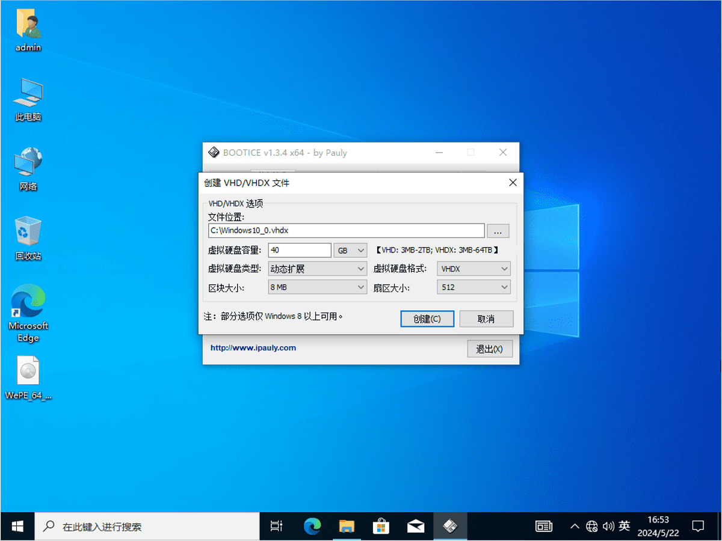
Task: Expand the 区块大小 8 MB dropdown
Action: (317, 287)
